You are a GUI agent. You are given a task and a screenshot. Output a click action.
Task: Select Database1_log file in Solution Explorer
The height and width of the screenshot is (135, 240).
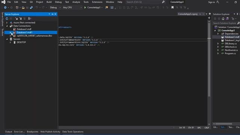tap(232, 40)
